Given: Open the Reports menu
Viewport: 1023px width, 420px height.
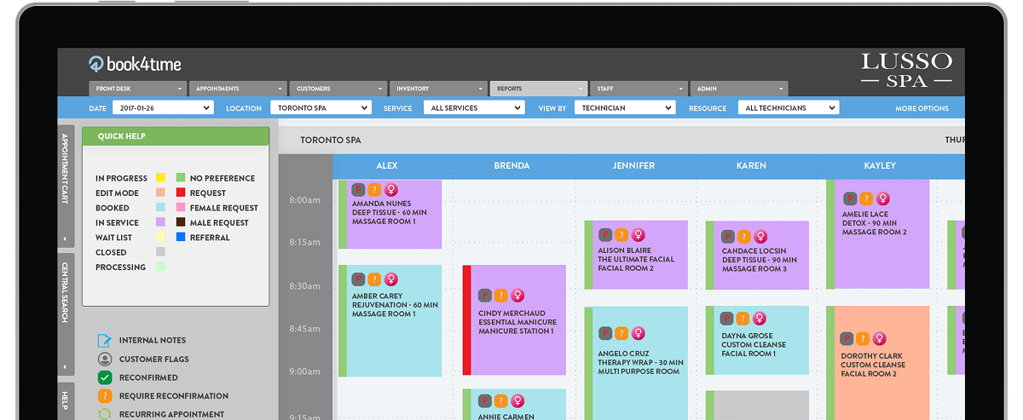Looking at the screenshot, I should point(539,89).
